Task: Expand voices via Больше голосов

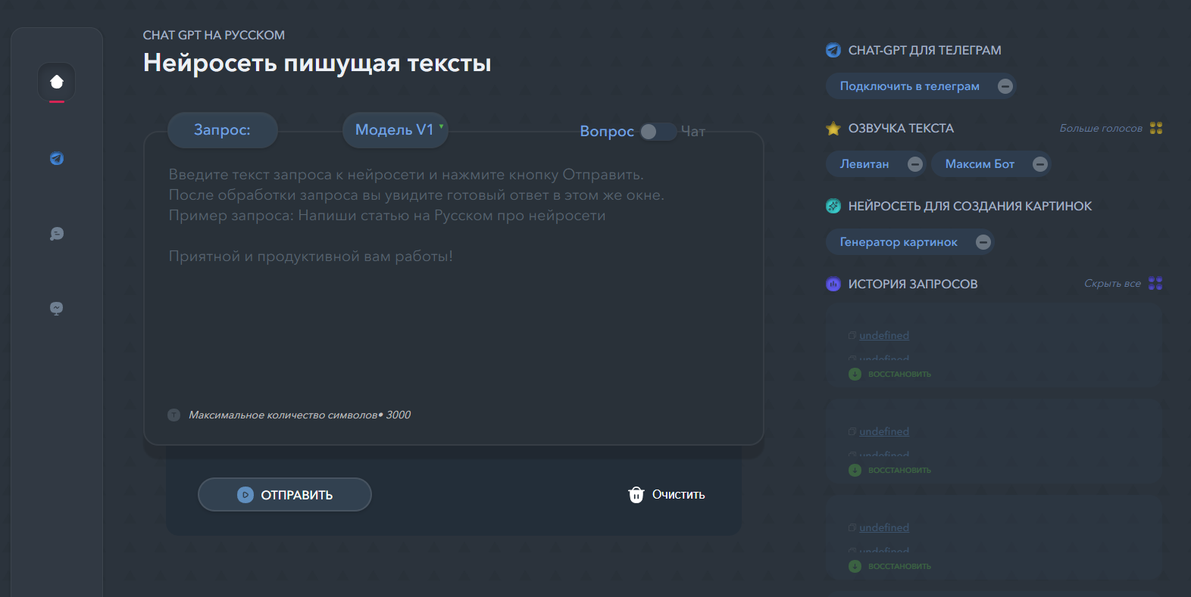Action: (x=1100, y=129)
